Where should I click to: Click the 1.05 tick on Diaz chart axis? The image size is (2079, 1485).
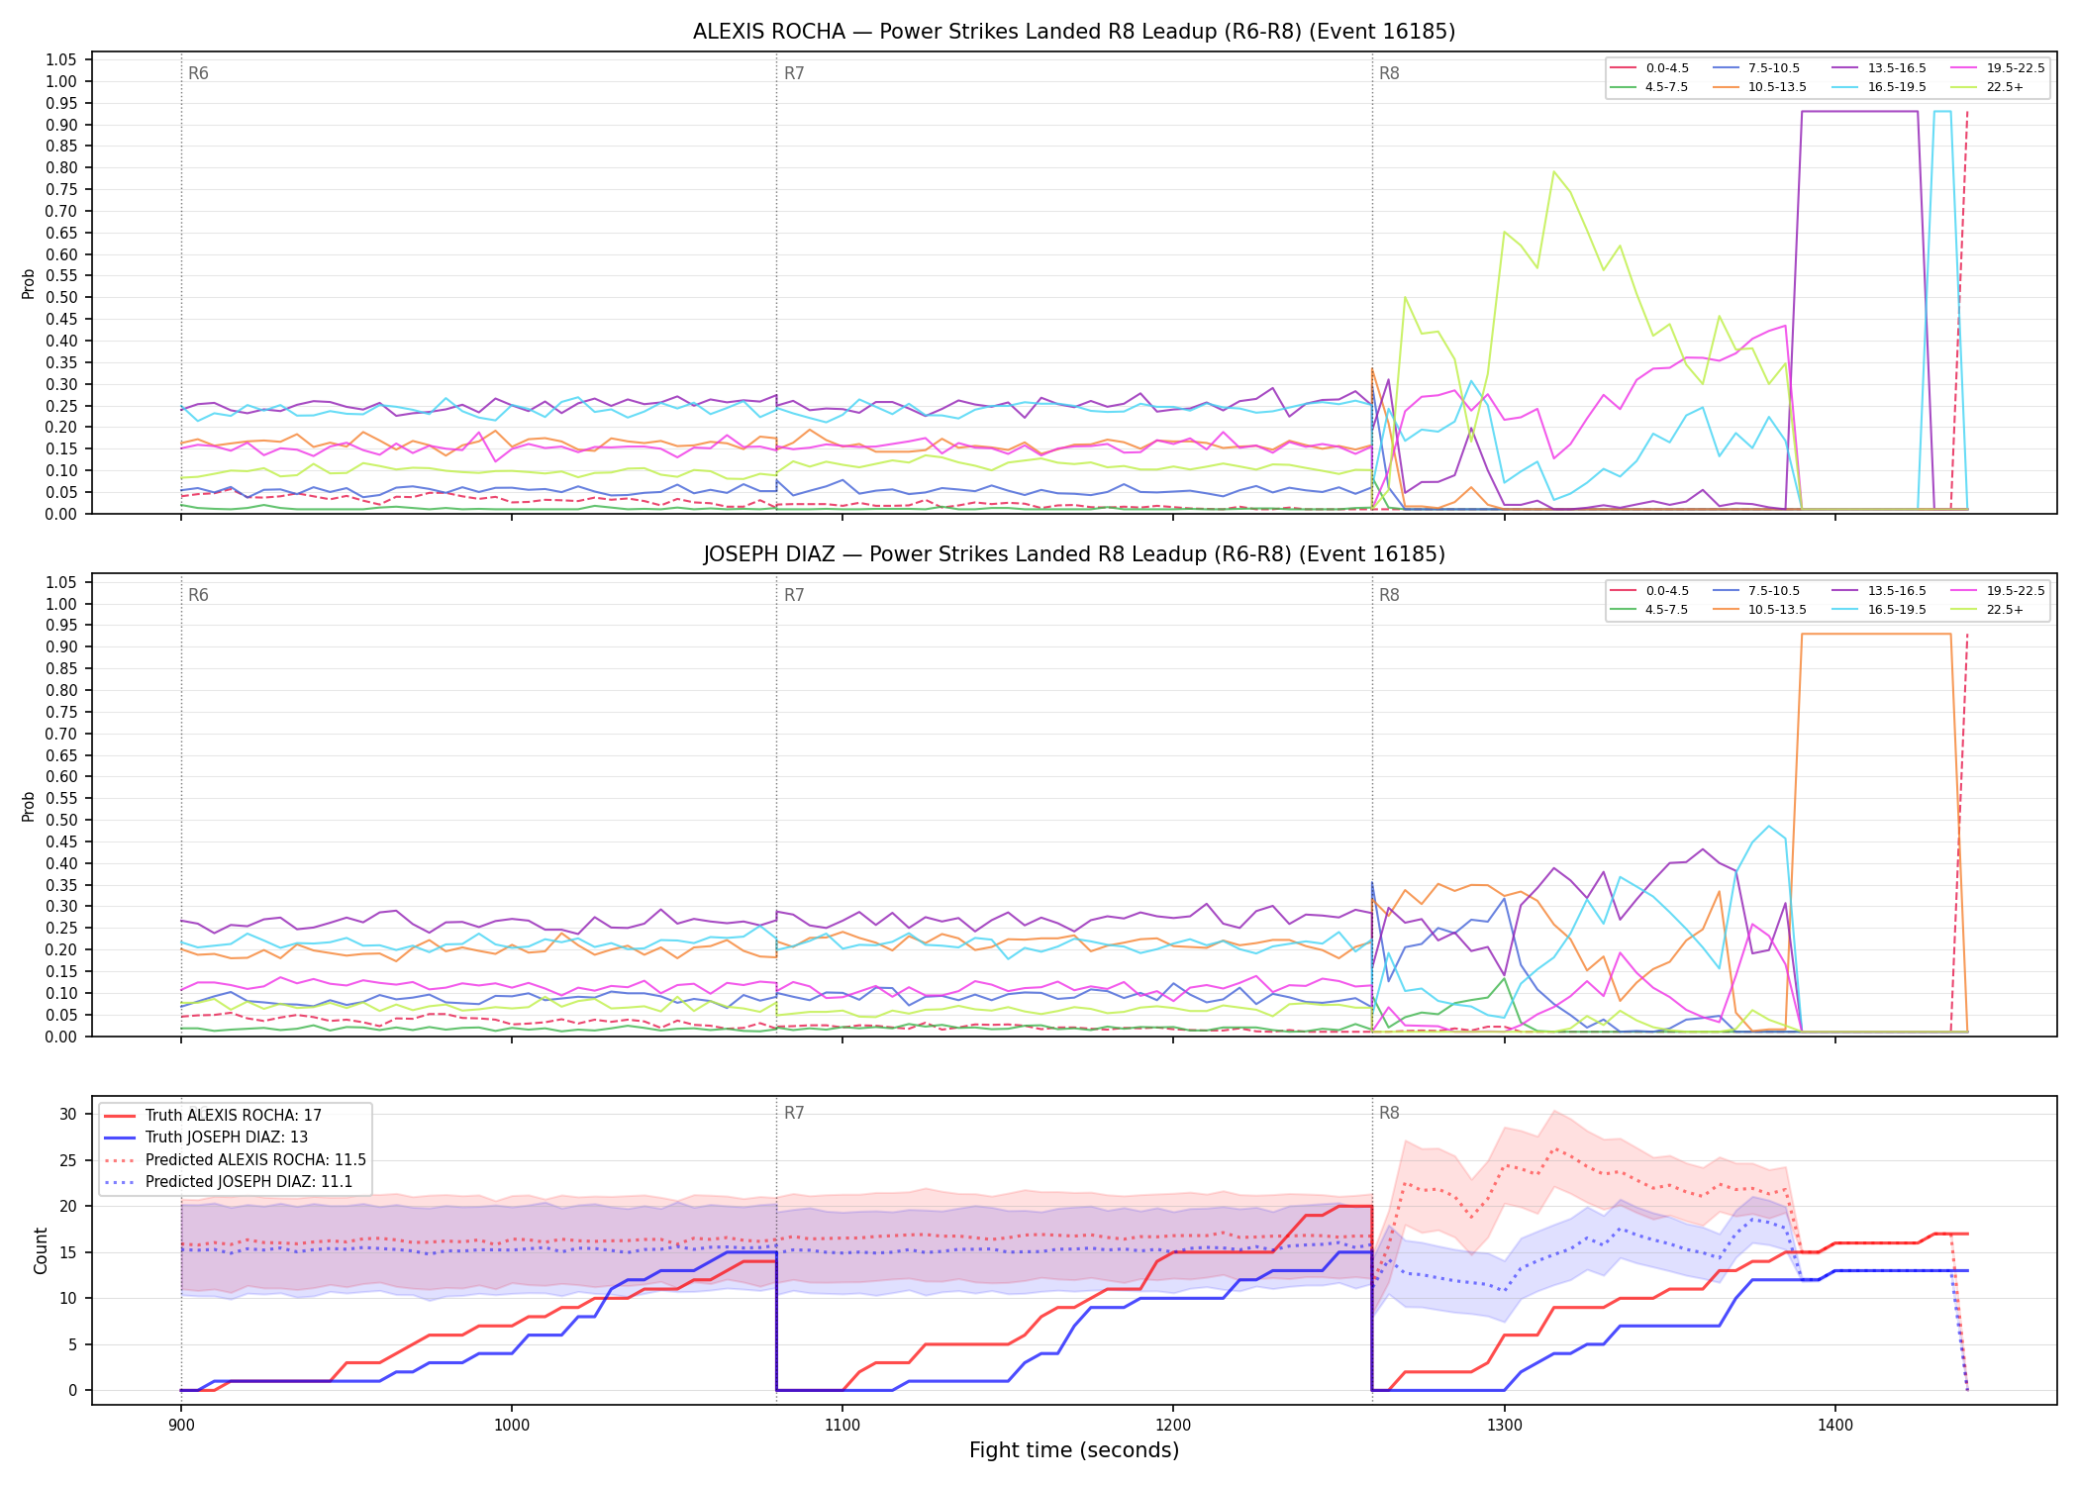[x=61, y=582]
